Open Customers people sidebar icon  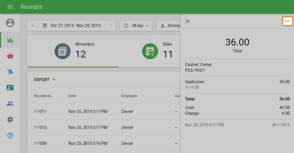tap(10, 104)
